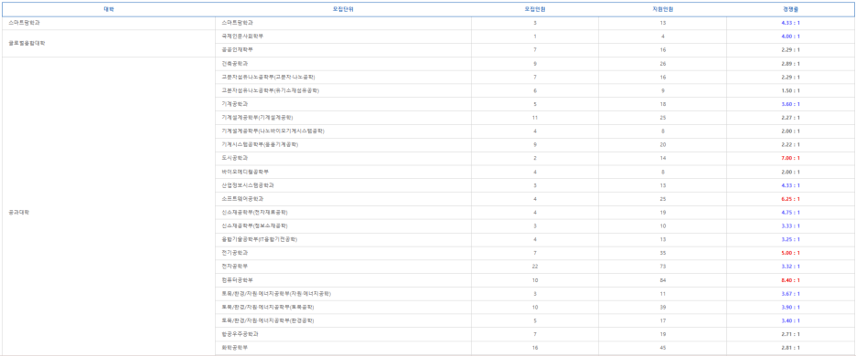Click recruitment count 22 for 전자공학부

535,267
